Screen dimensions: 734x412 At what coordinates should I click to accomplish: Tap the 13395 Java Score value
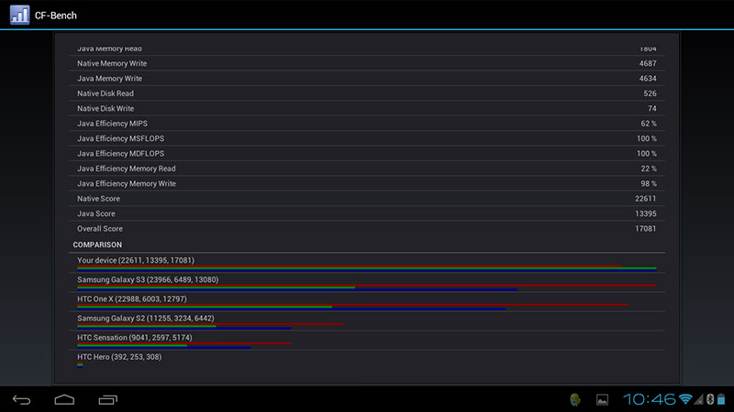coord(646,213)
